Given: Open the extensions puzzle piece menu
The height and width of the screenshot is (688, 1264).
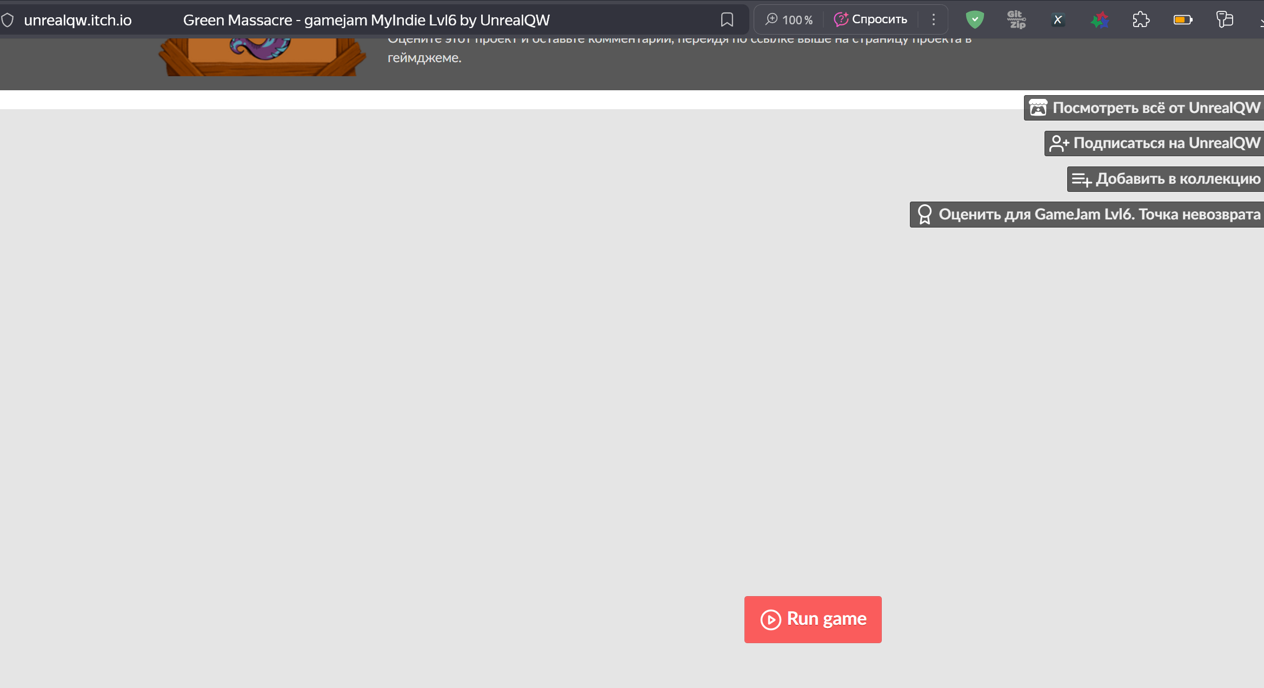Looking at the screenshot, I should tap(1141, 20).
